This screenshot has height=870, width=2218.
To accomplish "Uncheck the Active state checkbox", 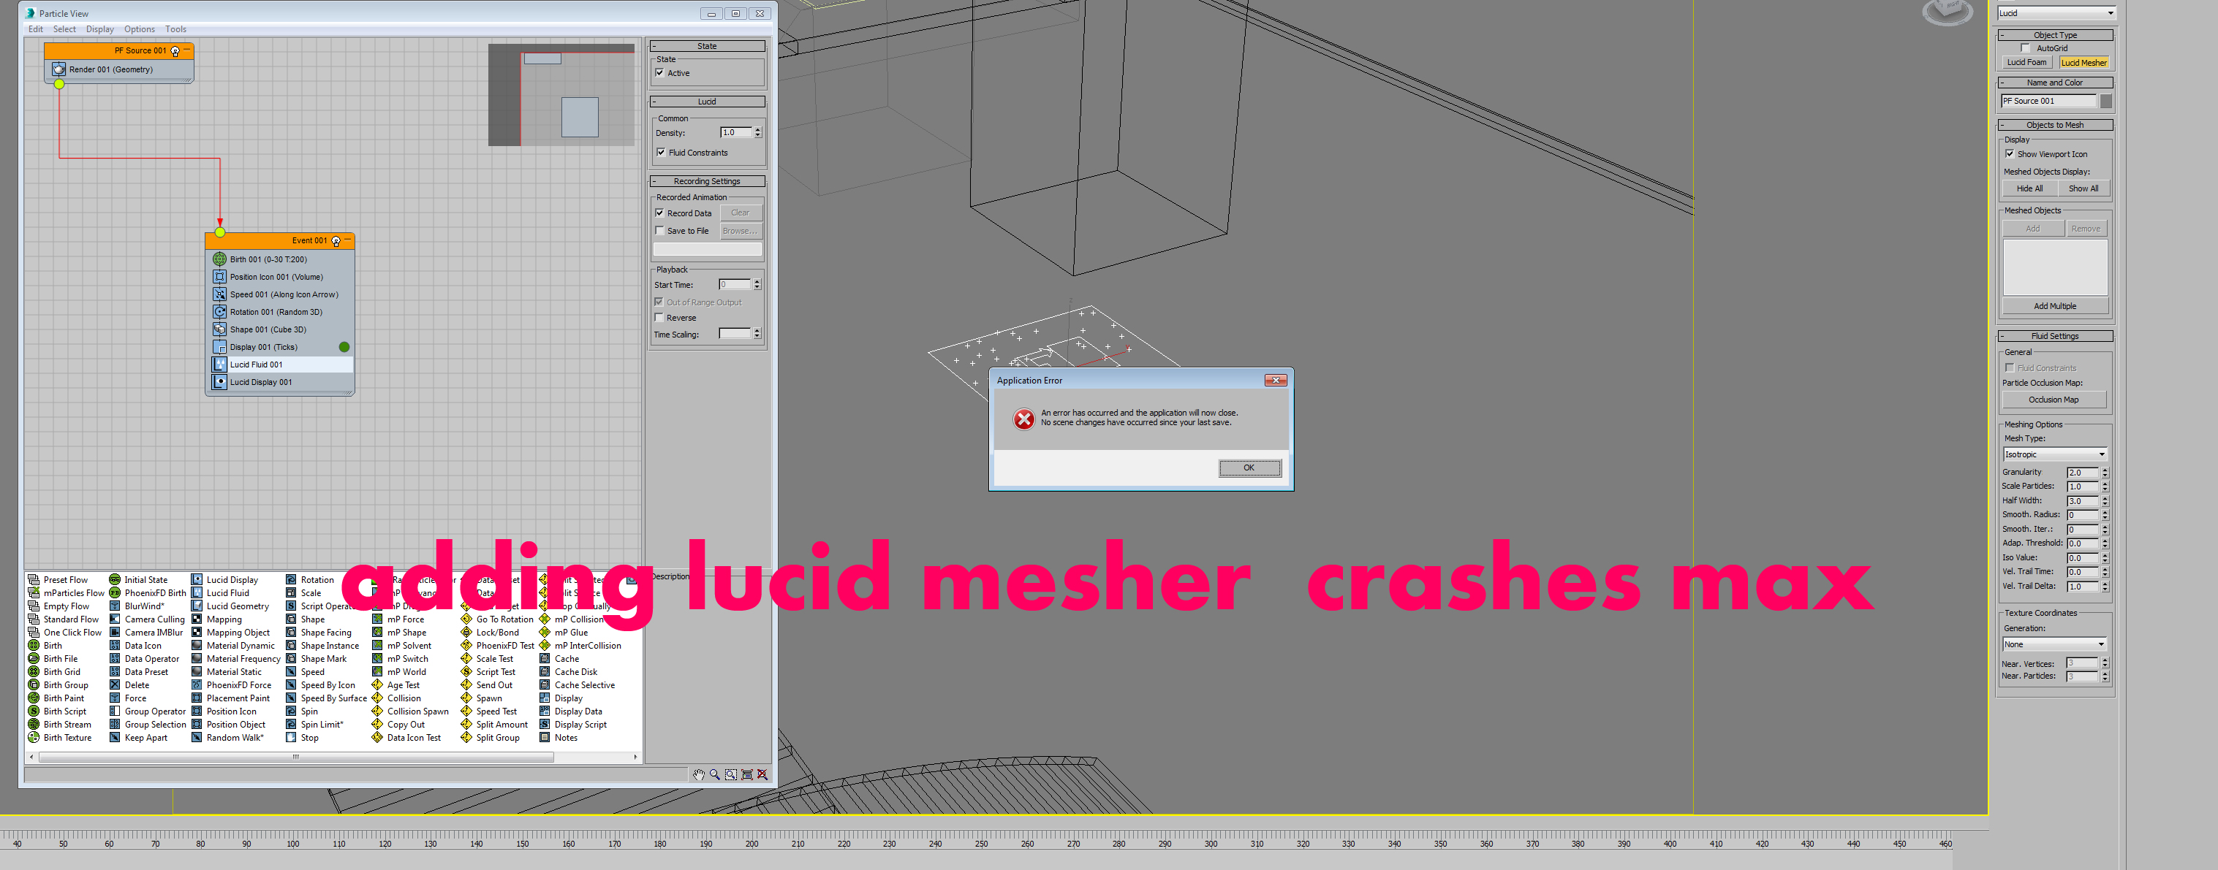I will (660, 73).
